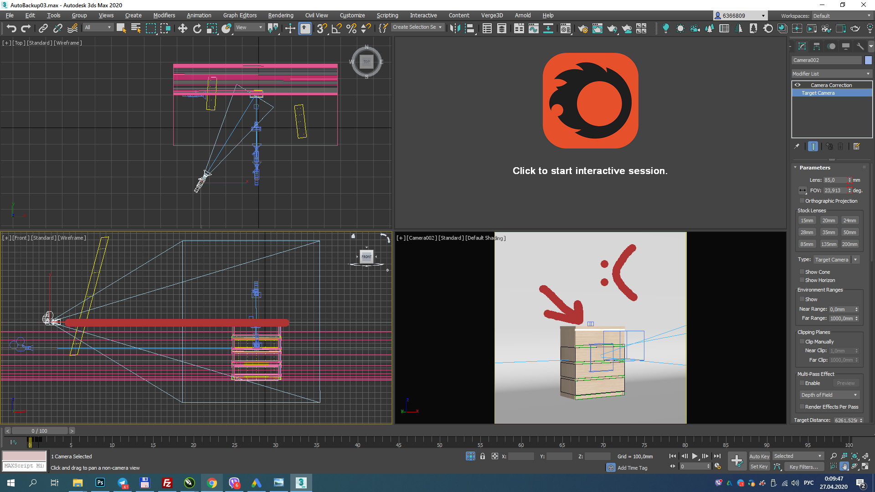Choose the 35mm stock lens button
875x492 pixels.
point(829,232)
